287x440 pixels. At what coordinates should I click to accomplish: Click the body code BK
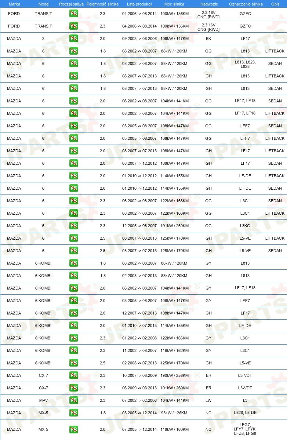pyautogui.click(x=208, y=39)
